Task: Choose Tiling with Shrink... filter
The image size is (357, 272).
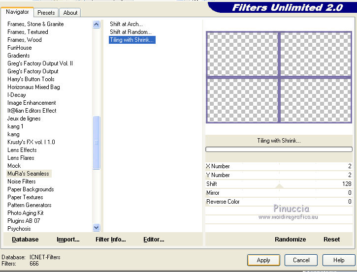Action: coord(132,40)
